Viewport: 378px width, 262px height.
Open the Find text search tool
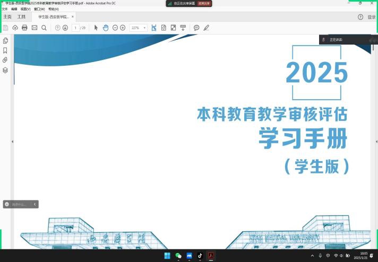click(x=44, y=28)
